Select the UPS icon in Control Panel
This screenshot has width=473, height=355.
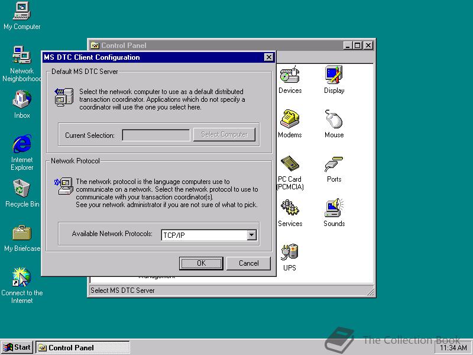pos(290,257)
